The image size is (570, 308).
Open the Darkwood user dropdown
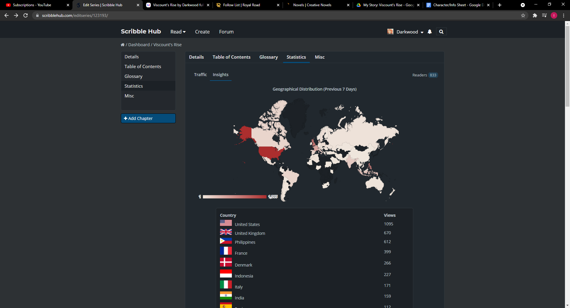409,32
